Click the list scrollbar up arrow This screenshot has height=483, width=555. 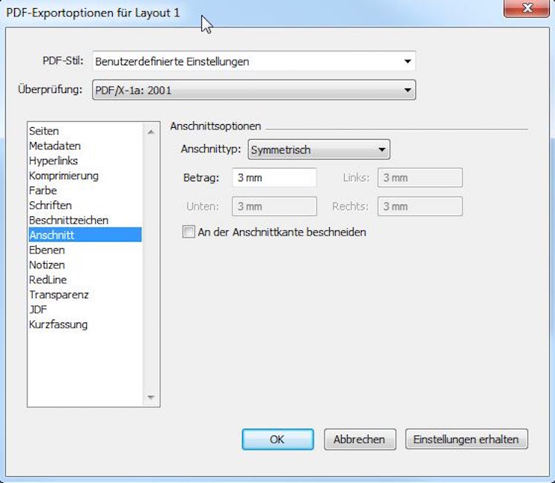point(151,132)
